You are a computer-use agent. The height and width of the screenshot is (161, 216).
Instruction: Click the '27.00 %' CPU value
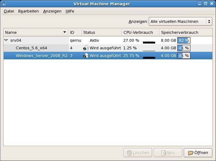(131, 40)
